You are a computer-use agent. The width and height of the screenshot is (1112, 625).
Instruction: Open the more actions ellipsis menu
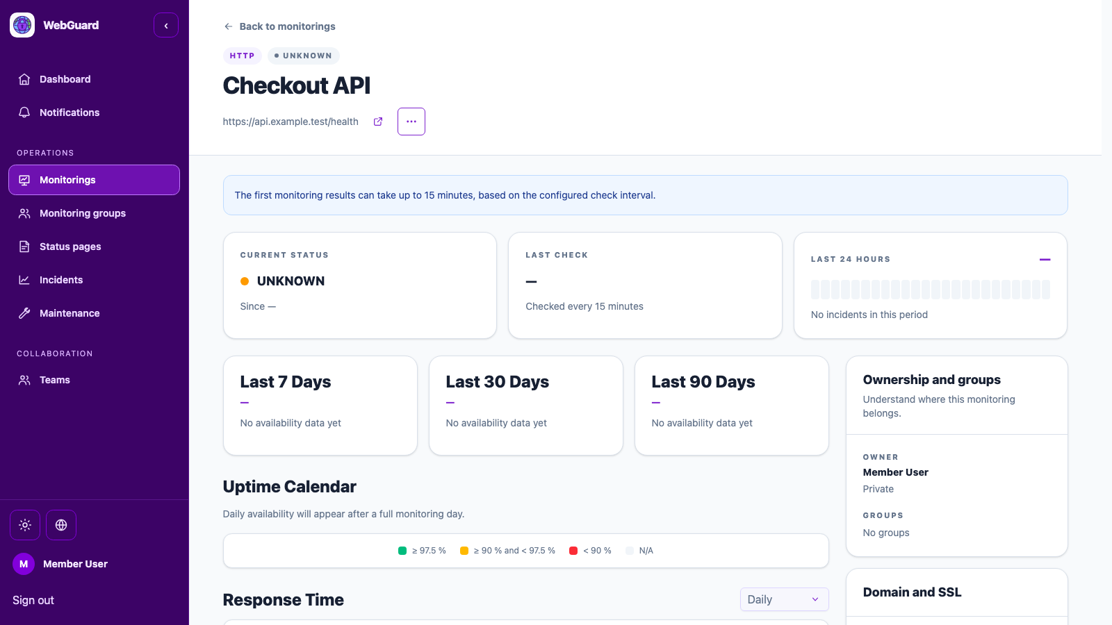[x=411, y=122]
